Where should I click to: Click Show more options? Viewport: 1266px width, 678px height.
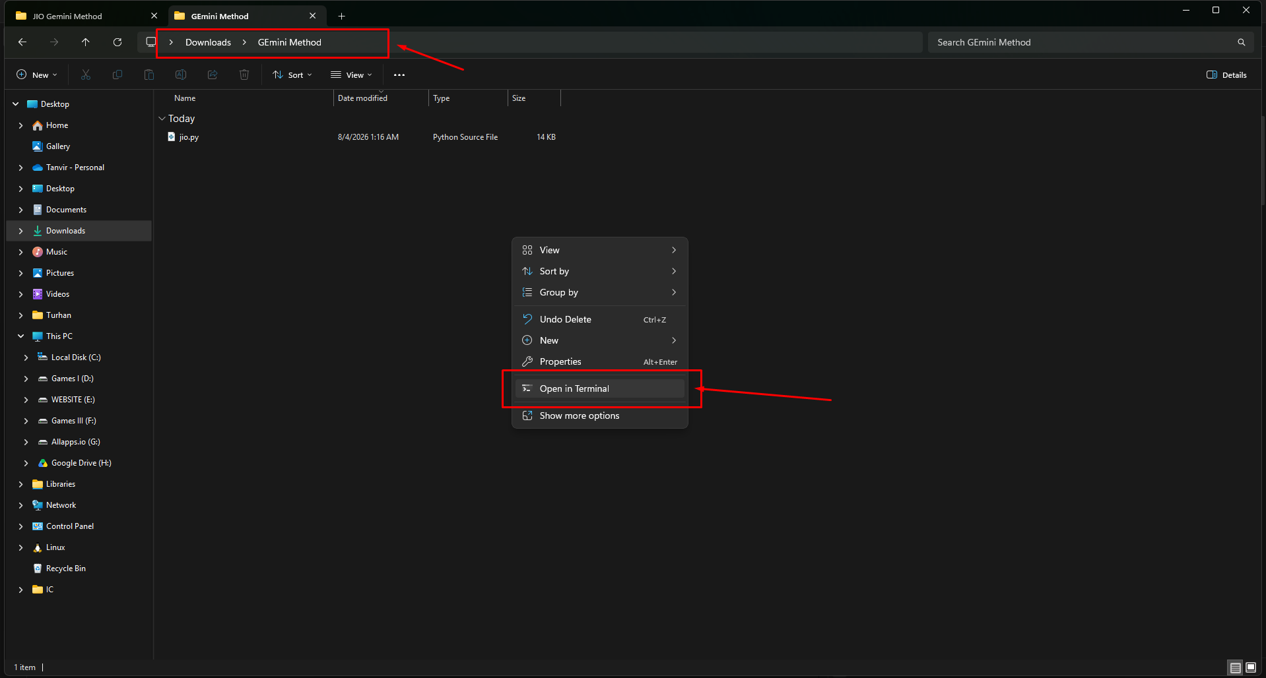pyautogui.click(x=600, y=416)
